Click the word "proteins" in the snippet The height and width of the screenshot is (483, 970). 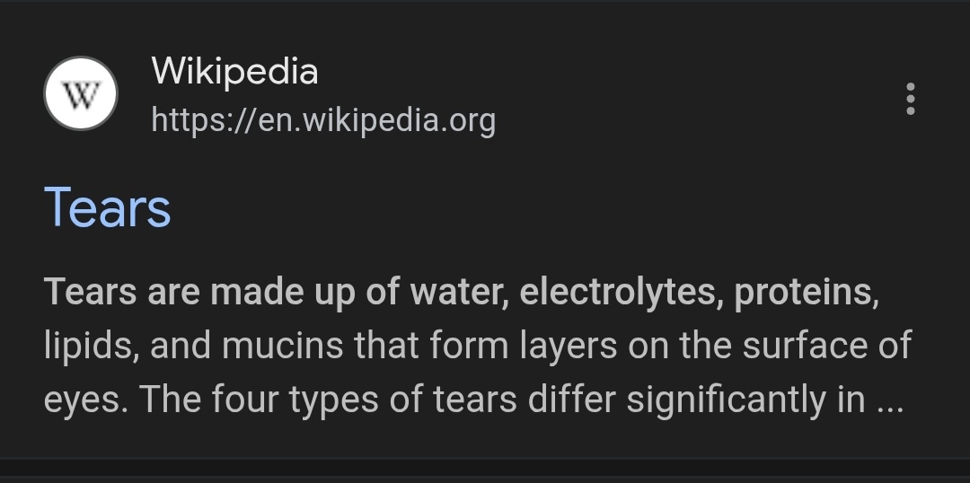[805, 293]
